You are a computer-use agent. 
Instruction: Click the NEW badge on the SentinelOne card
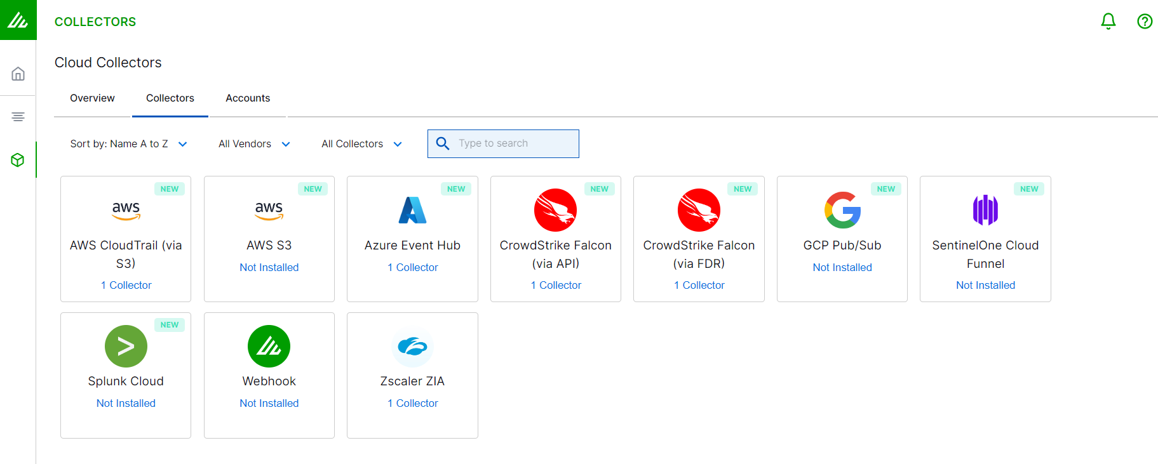(1029, 189)
